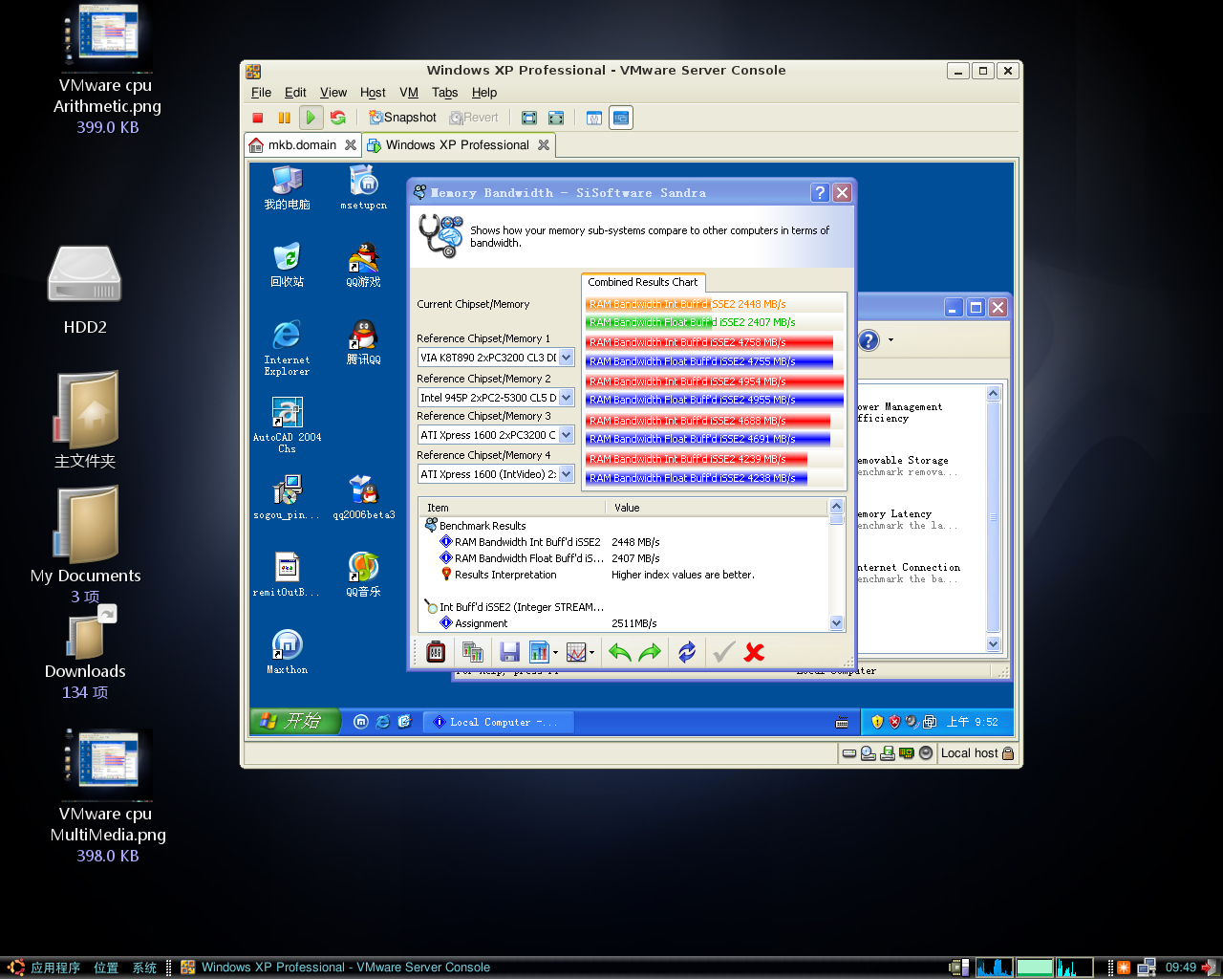The width and height of the screenshot is (1223, 979).
Task: Open the 应用程序 panel menu
Action: point(54,968)
